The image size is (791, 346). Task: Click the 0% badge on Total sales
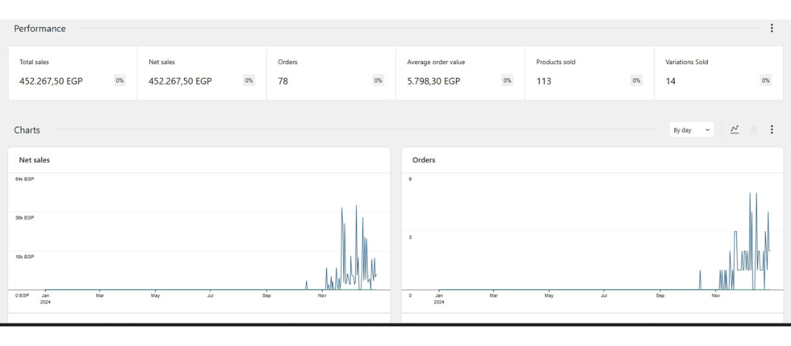coord(120,81)
